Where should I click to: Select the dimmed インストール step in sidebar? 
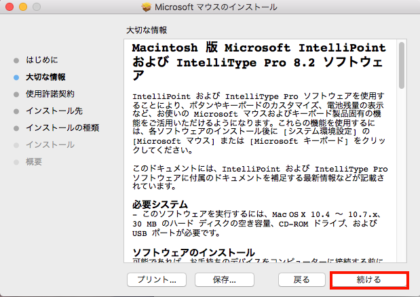(50, 144)
